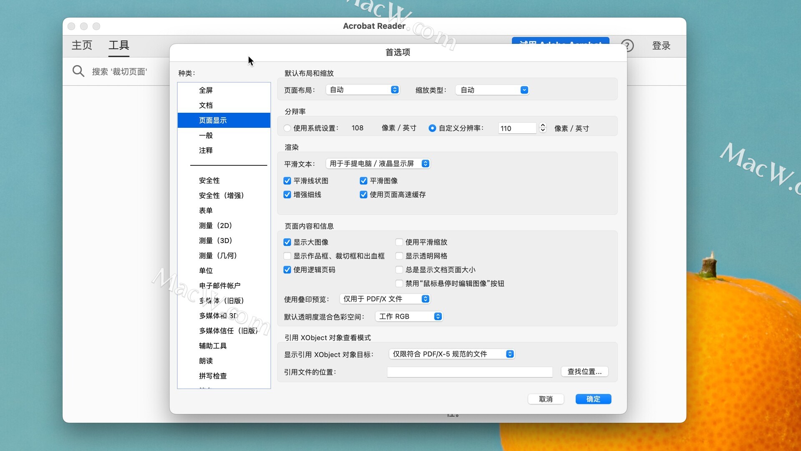Image resolution: width=801 pixels, height=451 pixels.
Task: Select 测量（几何）category
Action: 224,256
